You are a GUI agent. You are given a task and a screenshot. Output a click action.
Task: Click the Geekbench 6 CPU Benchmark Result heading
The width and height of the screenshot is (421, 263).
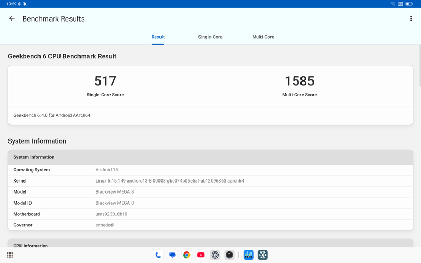[62, 56]
